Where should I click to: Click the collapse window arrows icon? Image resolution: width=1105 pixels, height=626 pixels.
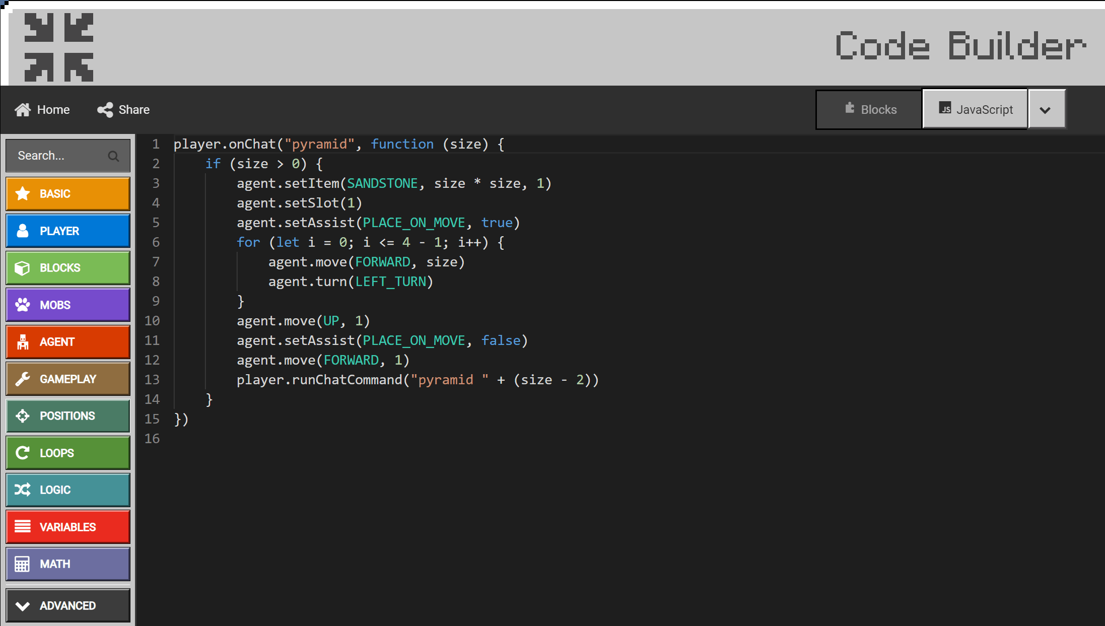pyautogui.click(x=59, y=47)
